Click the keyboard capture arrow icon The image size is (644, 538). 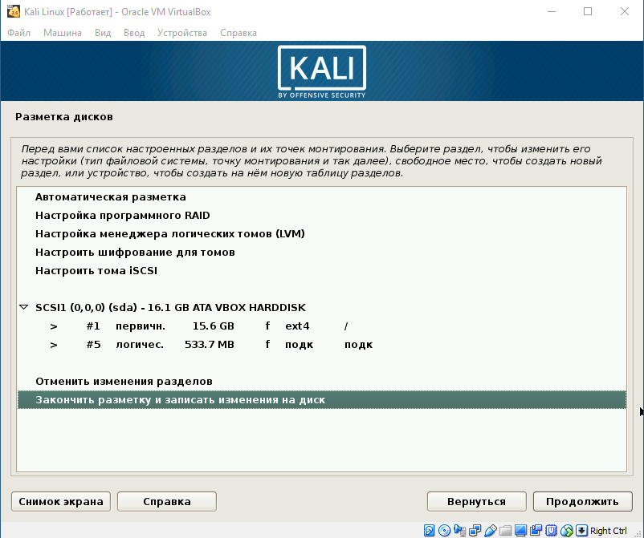tap(581, 530)
